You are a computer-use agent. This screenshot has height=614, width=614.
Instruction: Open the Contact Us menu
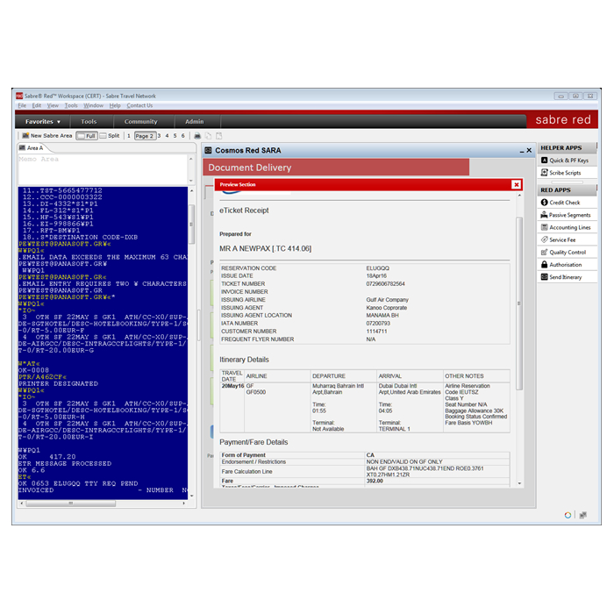tap(139, 105)
